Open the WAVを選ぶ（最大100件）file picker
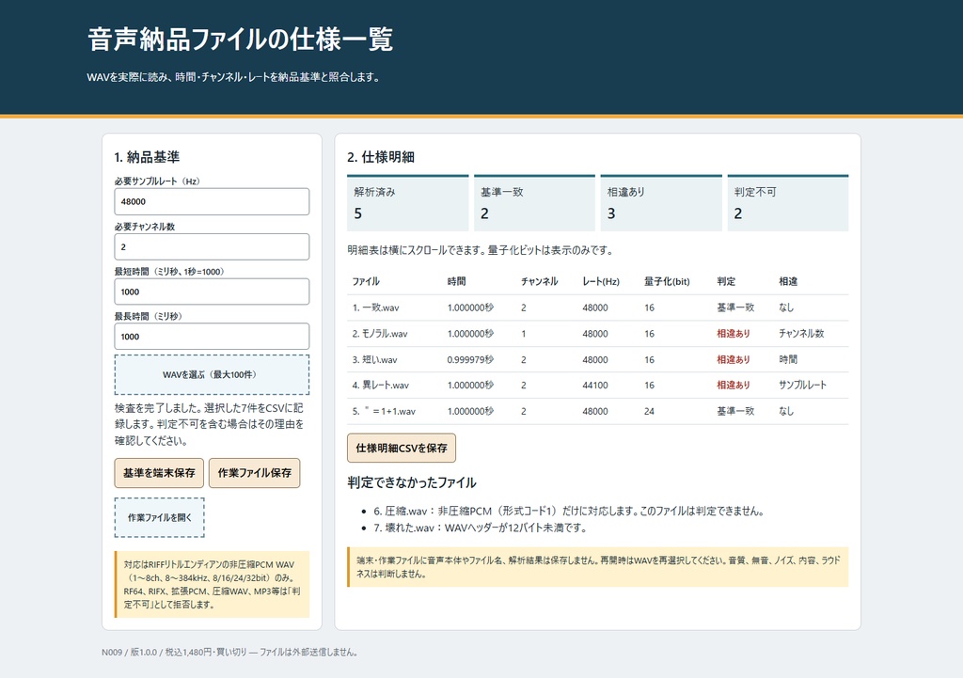This screenshot has width=963, height=678. coord(212,374)
